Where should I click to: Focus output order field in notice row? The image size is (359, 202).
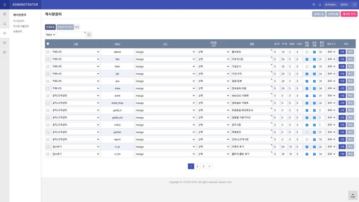(322, 125)
